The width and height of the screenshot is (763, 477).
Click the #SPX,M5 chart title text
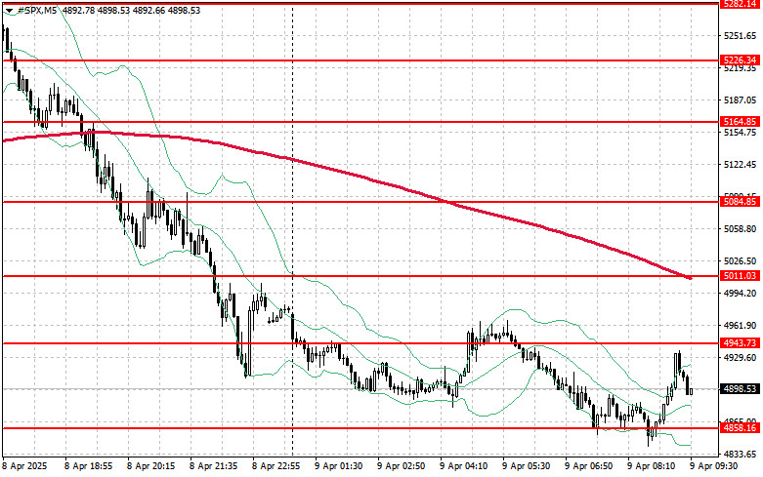37,10
